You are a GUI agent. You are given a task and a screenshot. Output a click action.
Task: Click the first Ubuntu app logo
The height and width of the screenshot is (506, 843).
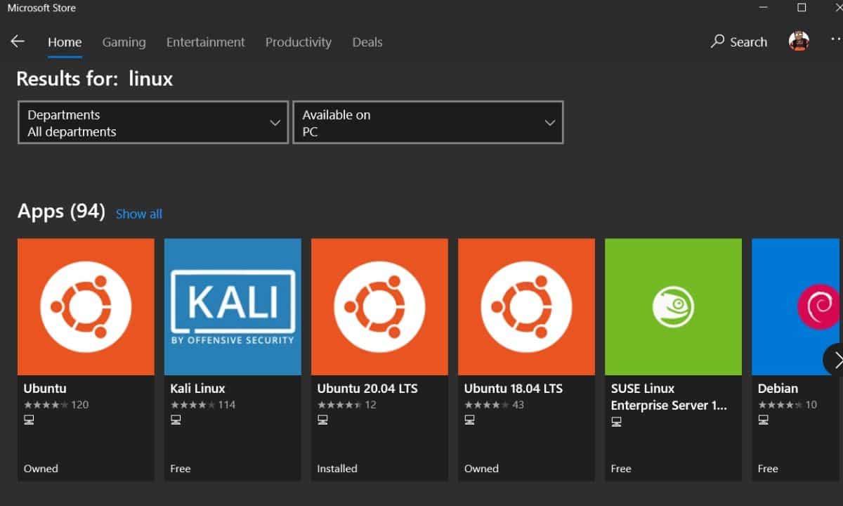(x=86, y=306)
